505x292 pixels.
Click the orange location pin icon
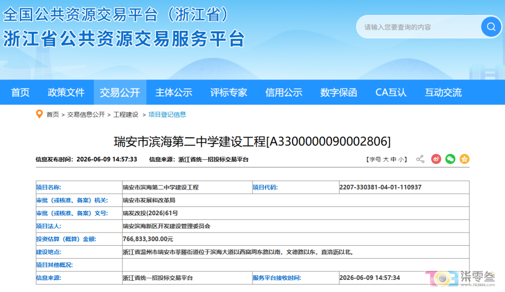pos(39,115)
